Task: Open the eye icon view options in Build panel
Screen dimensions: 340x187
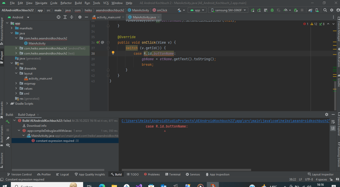Action: [8, 145]
